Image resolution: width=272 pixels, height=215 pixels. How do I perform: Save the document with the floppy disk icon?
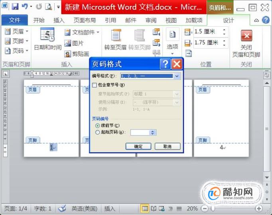(x=15, y=7)
